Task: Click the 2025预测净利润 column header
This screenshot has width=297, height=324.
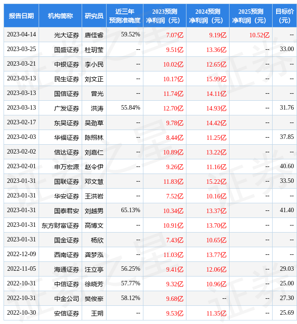Action: (x=250, y=16)
